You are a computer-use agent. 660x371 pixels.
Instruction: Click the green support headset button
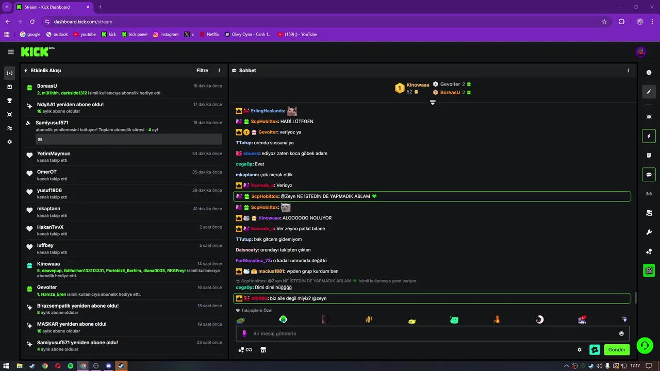coord(645,345)
